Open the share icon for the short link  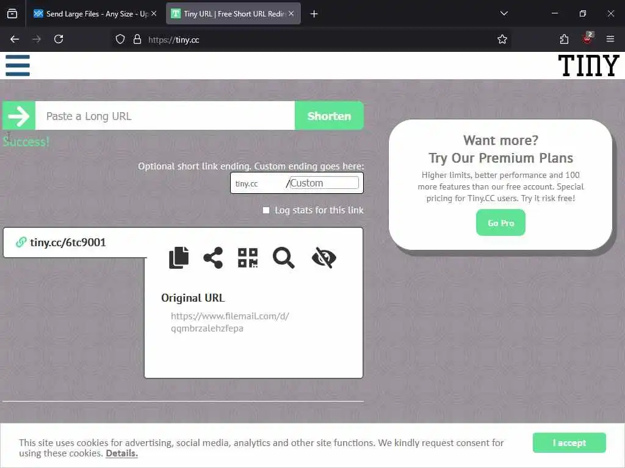(x=213, y=258)
